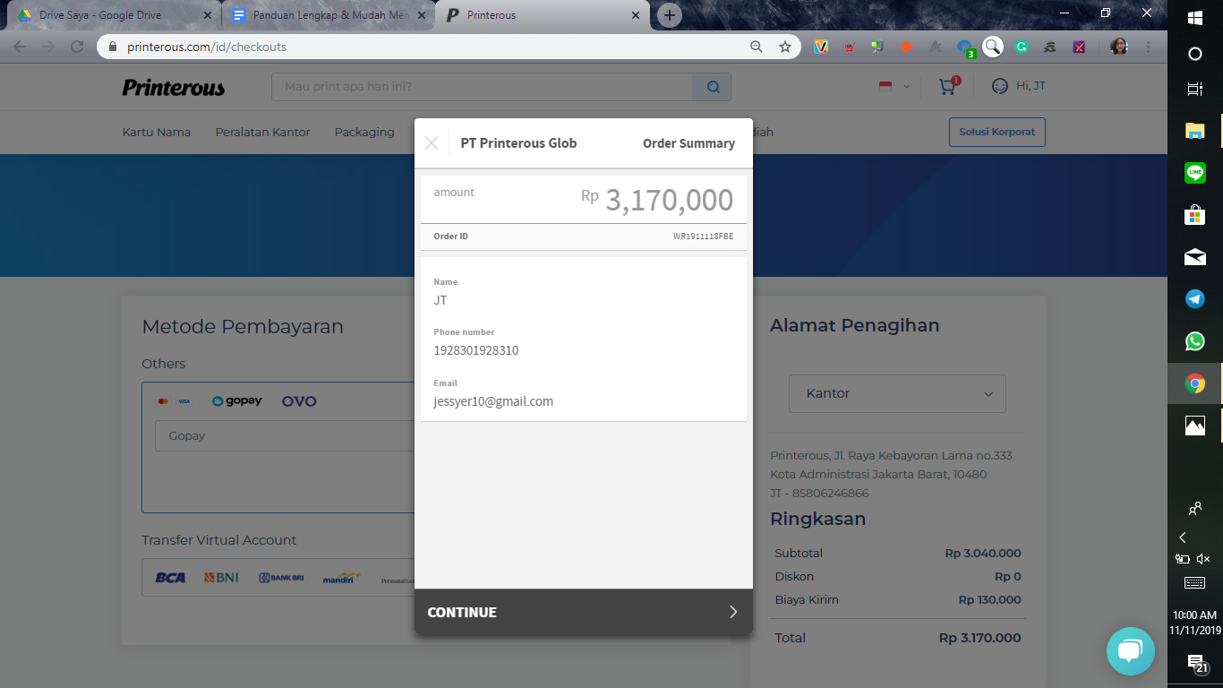
Task: Open File Explorer from the taskbar
Action: pos(1194,131)
